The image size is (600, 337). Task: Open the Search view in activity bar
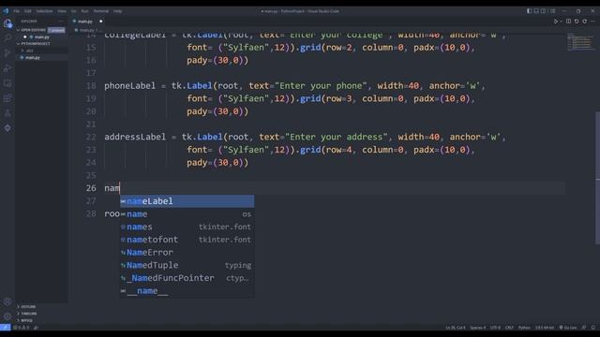pos(7,37)
